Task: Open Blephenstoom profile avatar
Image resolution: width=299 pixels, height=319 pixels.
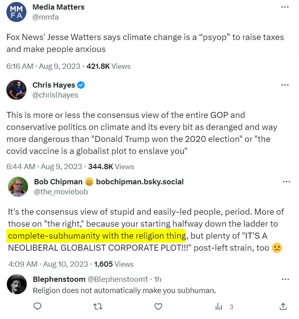Action: click(x=17, y=284)
